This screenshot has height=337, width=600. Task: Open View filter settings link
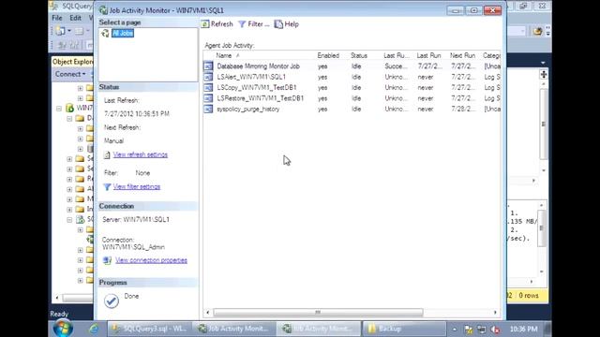(137, 187)
